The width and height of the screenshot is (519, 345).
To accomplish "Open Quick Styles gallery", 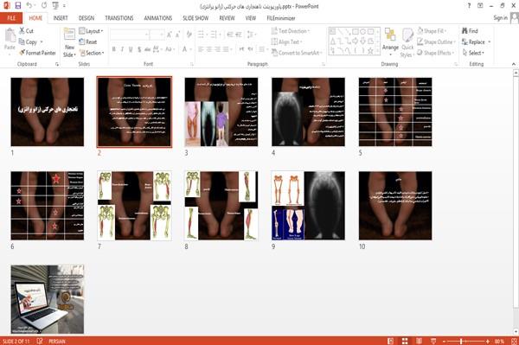I will tap(407, 42).
